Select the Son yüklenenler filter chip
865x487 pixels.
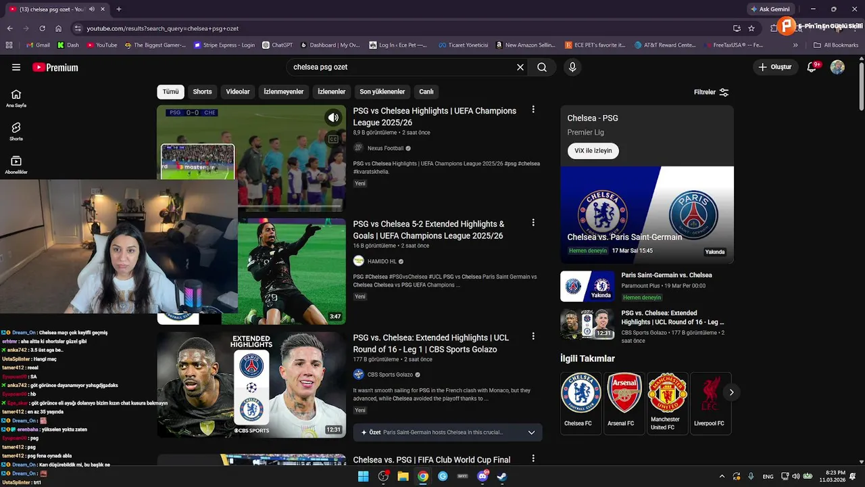(382, 91)
